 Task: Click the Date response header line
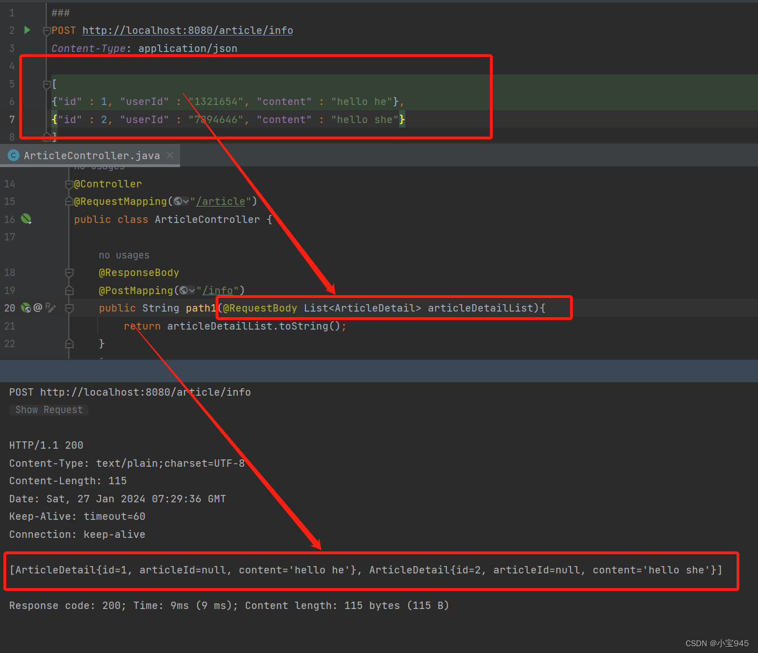click(117, 499)
